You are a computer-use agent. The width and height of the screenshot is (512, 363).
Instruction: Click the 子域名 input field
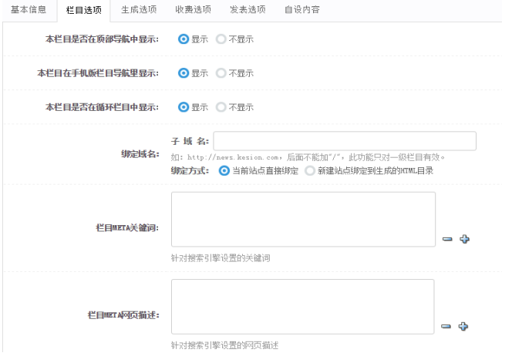pyautogui.click(x=344, y=141)
